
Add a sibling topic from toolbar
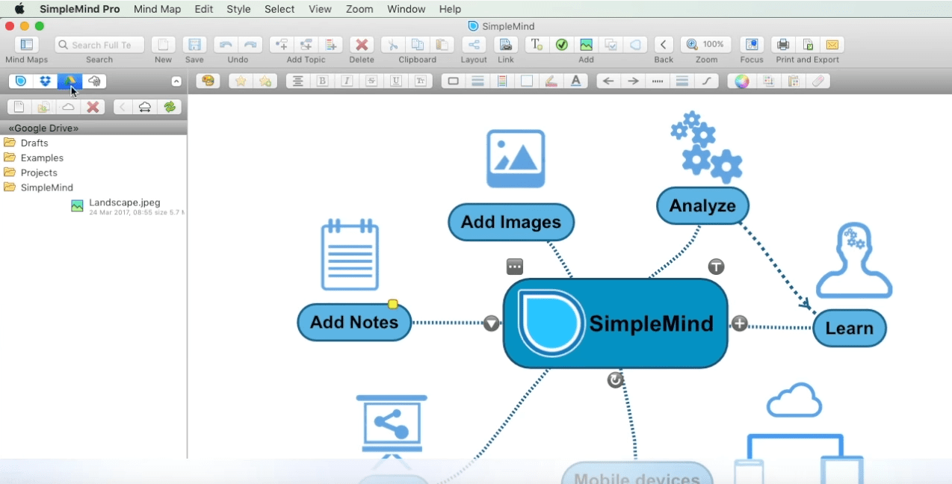click(306, 45)
